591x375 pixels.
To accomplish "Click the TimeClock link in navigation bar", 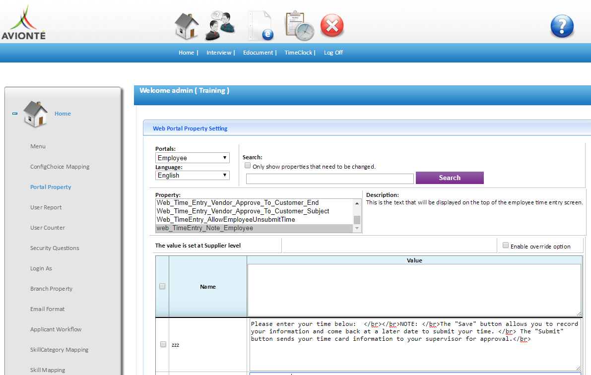I will (x=298, y=53).
